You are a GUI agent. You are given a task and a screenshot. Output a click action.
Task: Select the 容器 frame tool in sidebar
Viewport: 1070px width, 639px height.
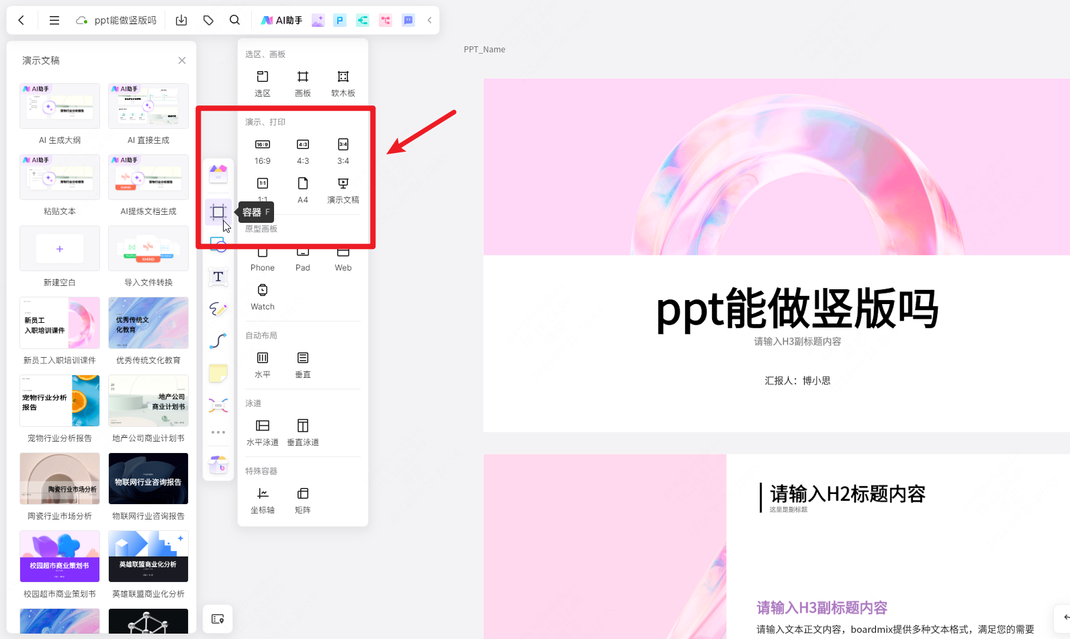(218, 212)
